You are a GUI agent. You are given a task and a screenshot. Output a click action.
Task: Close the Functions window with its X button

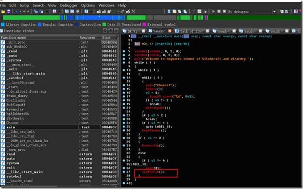(x=116, y=30)
